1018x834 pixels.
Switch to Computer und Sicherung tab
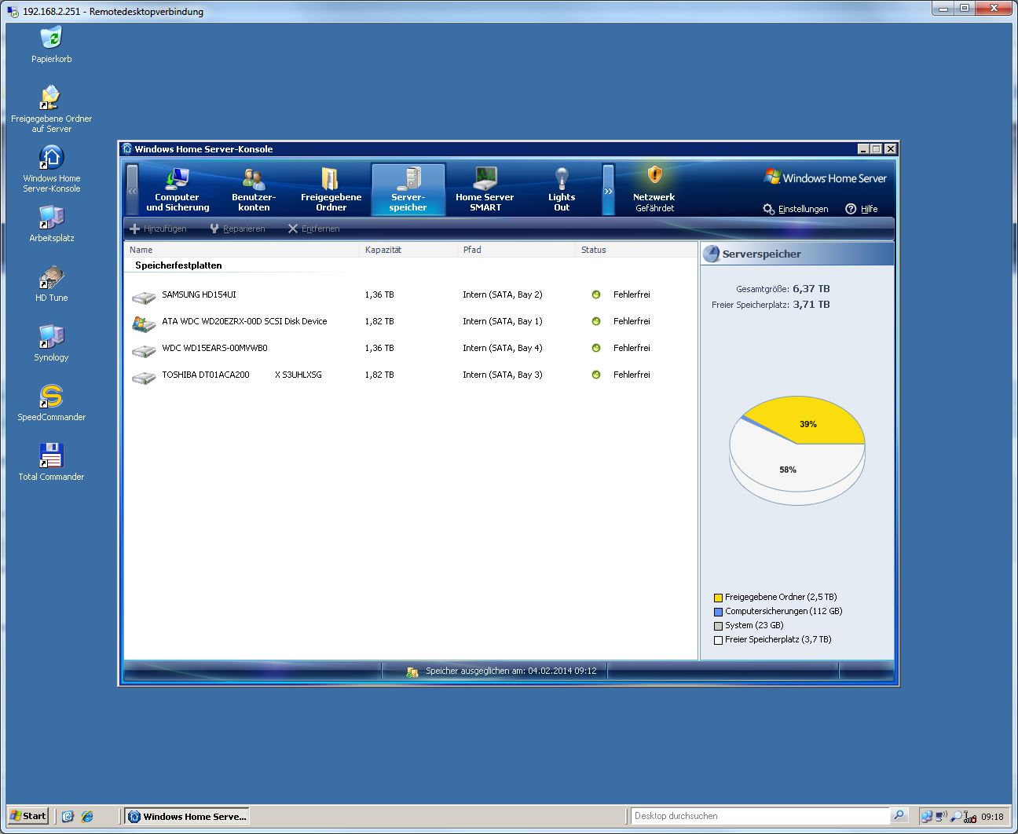[x=178, y=189]
